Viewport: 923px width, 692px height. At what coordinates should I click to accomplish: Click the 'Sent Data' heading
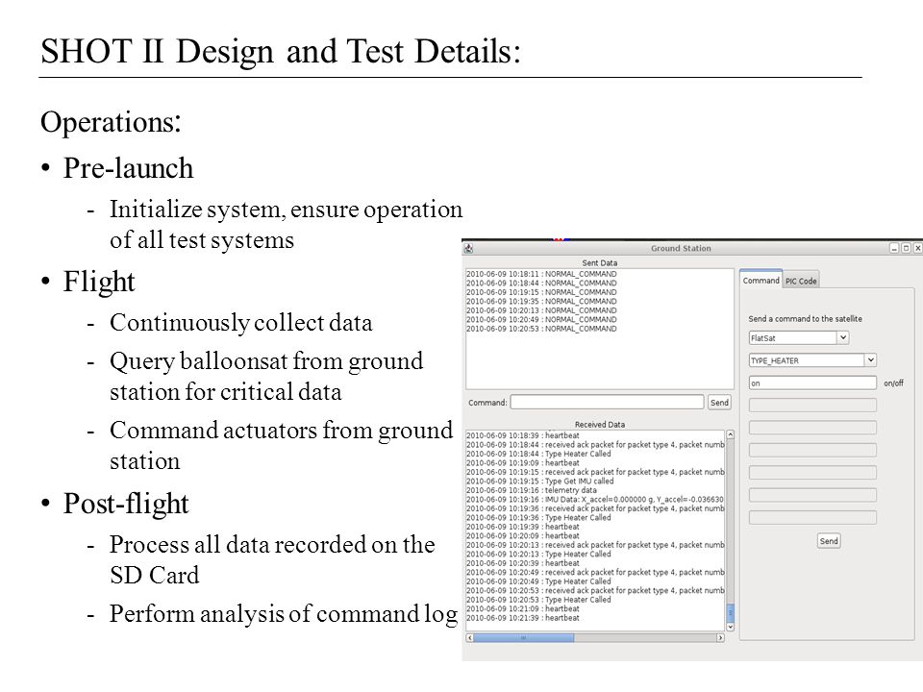(599, 263)
